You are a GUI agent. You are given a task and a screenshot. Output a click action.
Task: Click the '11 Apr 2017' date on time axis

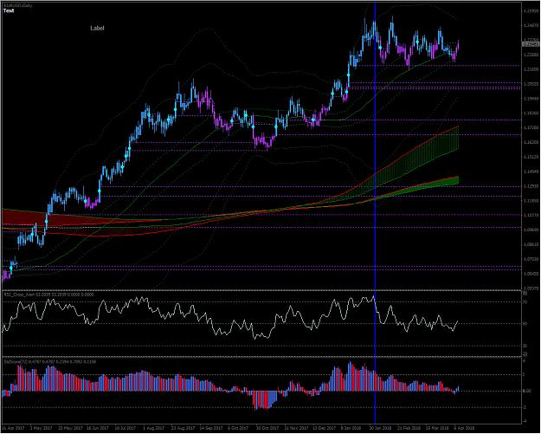click(x=14, y=428)
